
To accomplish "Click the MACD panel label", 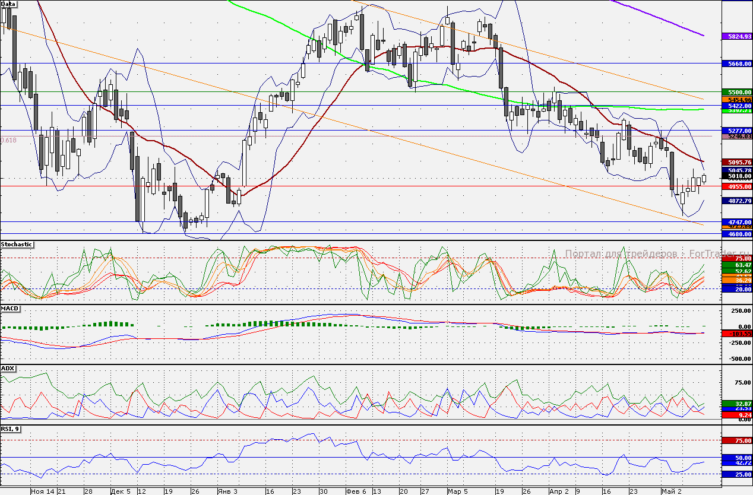I will [x=10, y=309].
